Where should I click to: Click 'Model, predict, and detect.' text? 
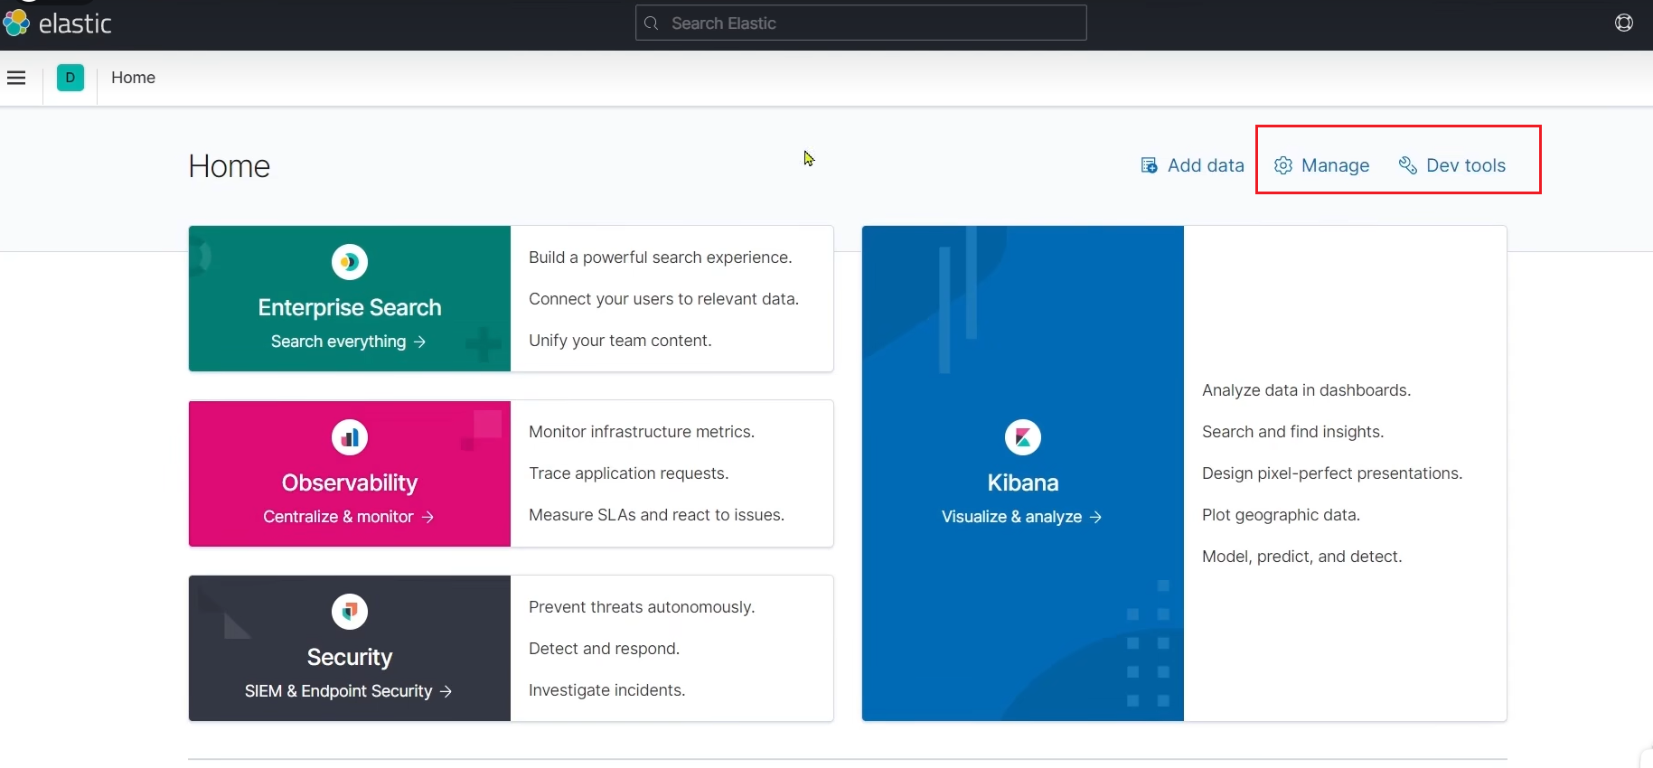coord(1302,557)
